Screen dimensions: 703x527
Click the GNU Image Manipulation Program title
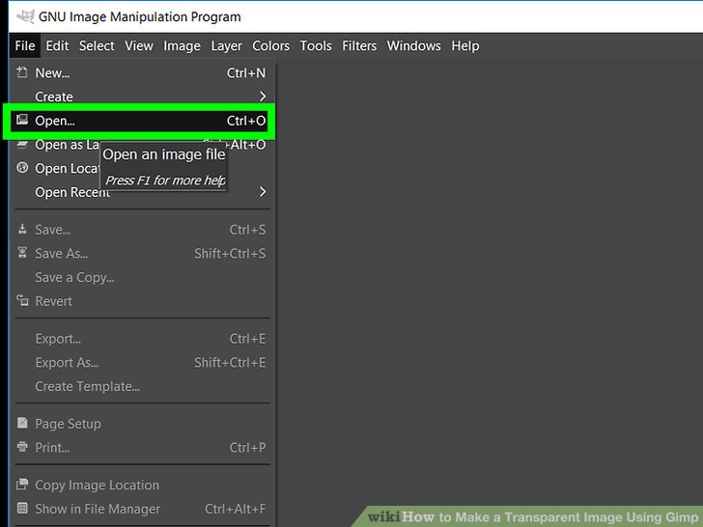[140, 16]
